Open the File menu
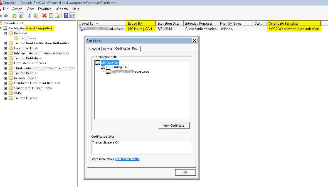 [6, 9]
